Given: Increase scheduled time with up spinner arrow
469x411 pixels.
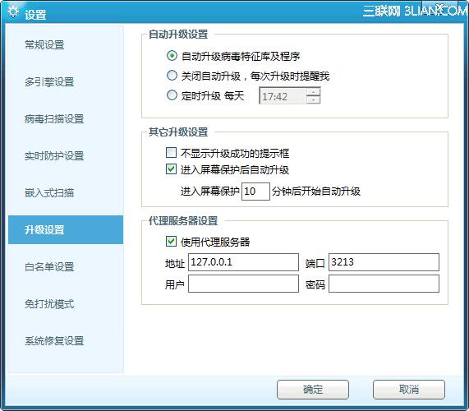Looking at the screenshot, I should click(313, 92).
